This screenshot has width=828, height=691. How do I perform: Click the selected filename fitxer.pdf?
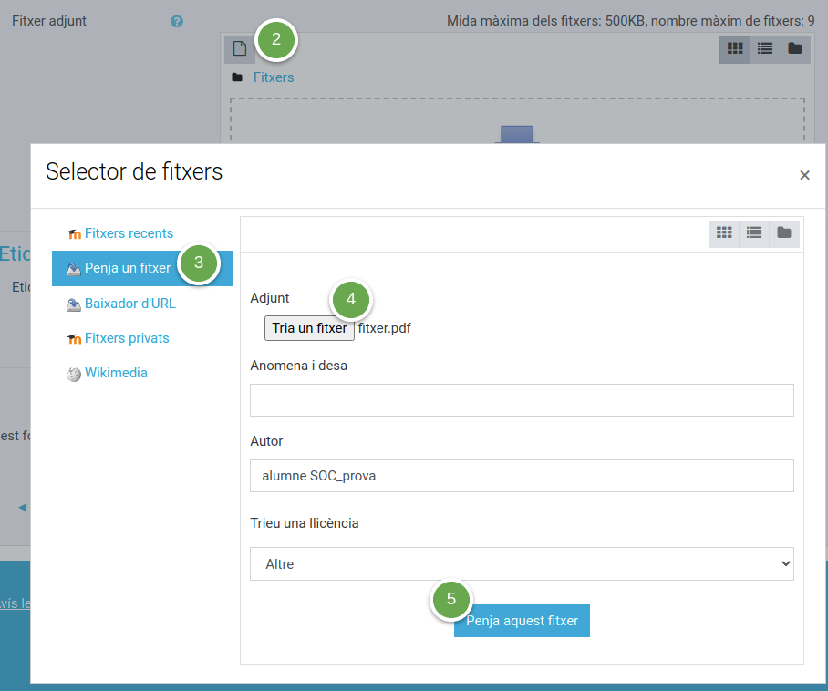385,328
